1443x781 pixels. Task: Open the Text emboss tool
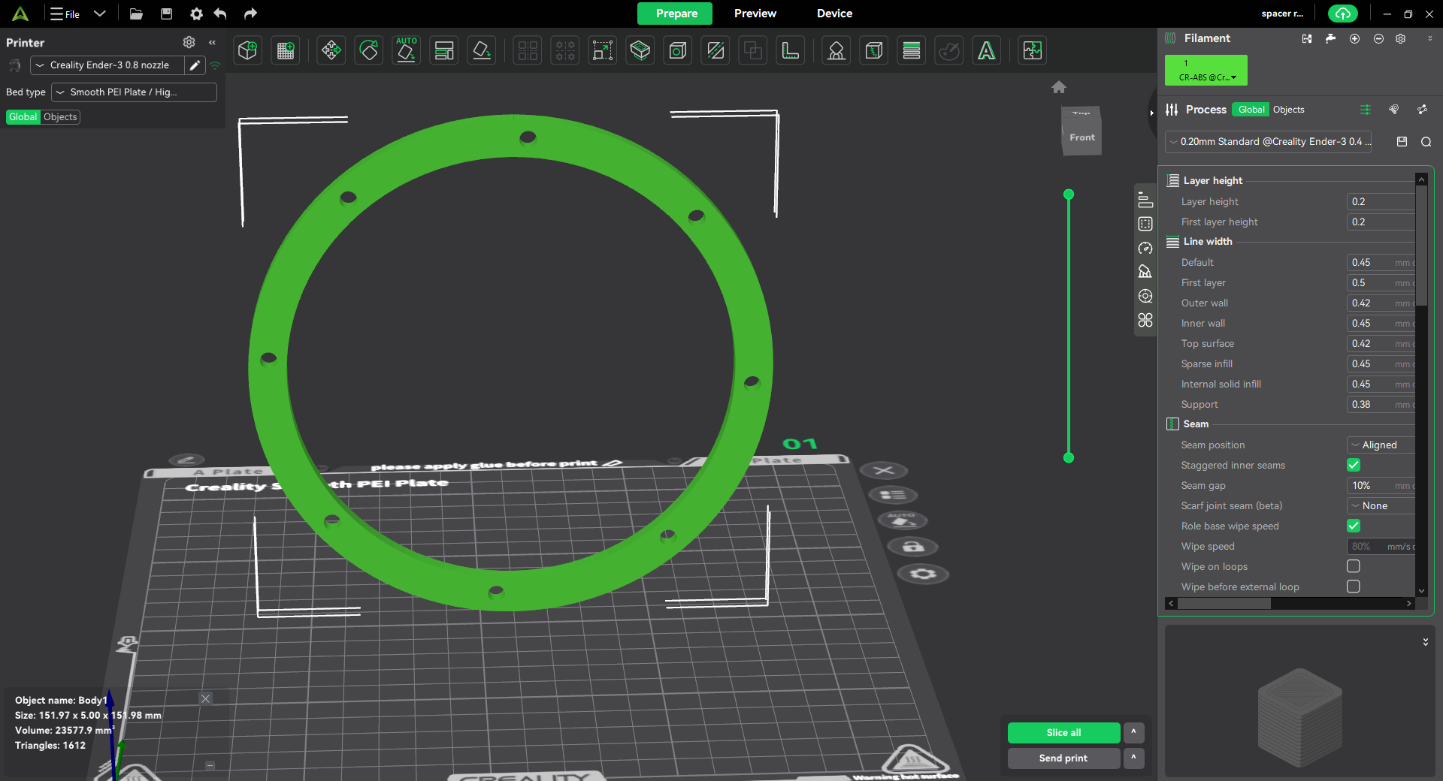point(987,50)
